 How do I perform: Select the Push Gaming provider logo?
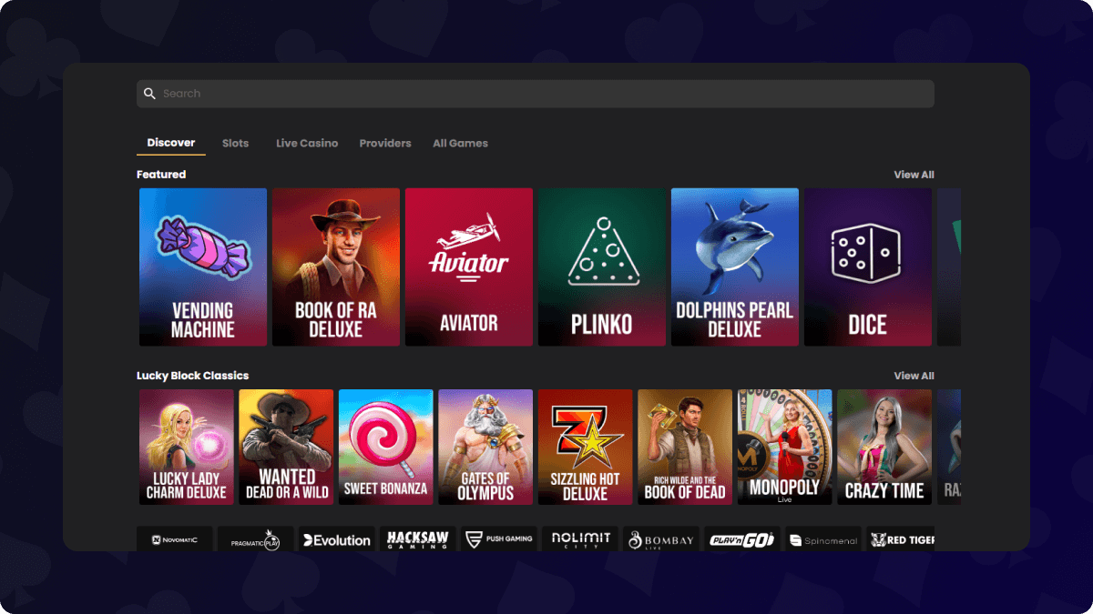pyautogui.click(x=499, y=539)
